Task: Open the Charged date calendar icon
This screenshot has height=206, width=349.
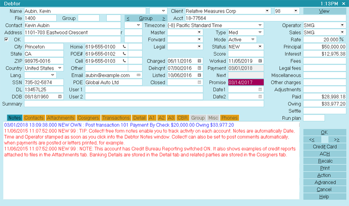Action: 199,61
